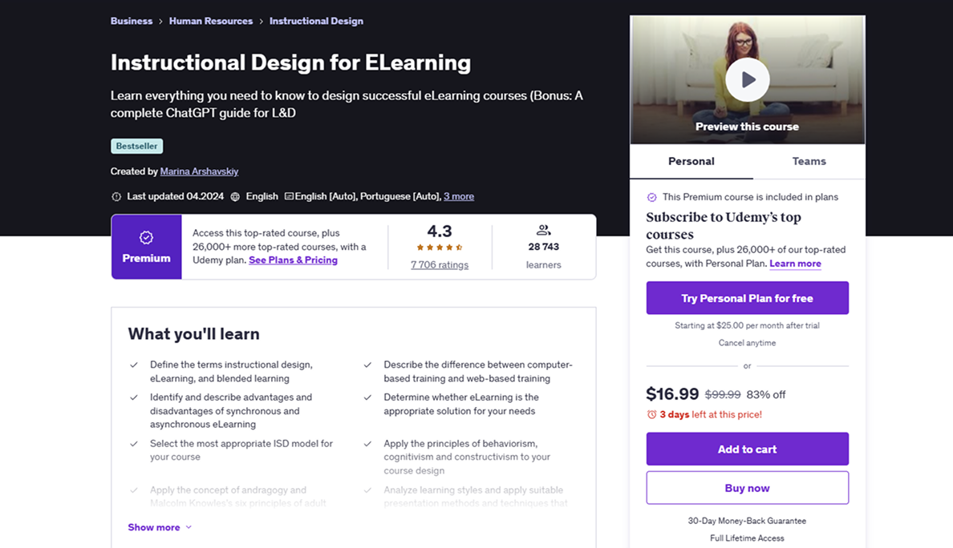Add the course to cart

click(x=747, y=449)
